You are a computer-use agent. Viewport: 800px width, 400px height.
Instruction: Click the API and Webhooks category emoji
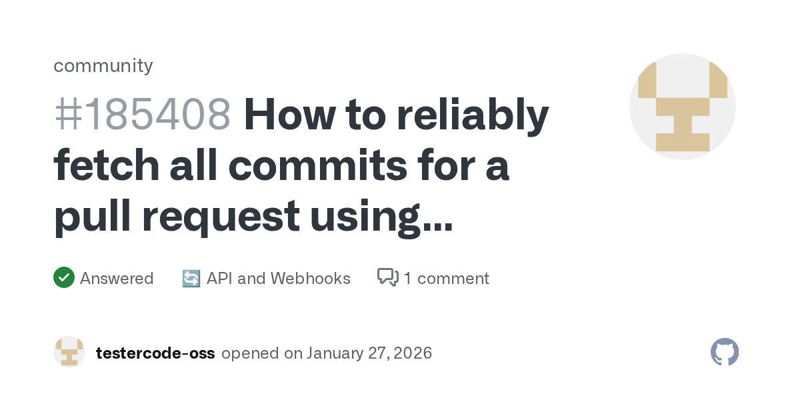pos(191,278)
